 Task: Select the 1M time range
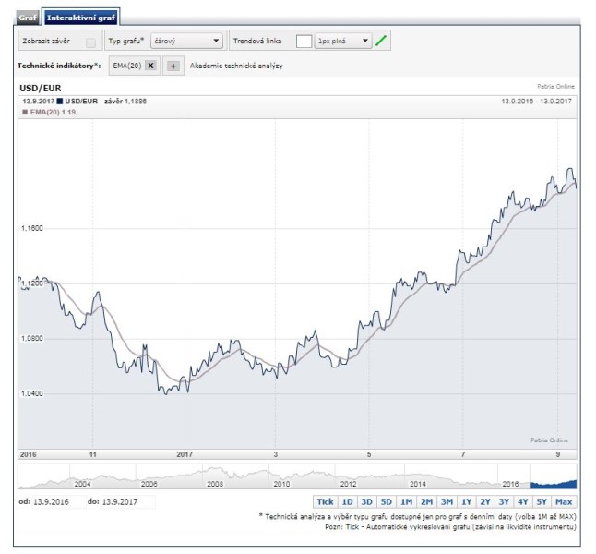(406, 502)
